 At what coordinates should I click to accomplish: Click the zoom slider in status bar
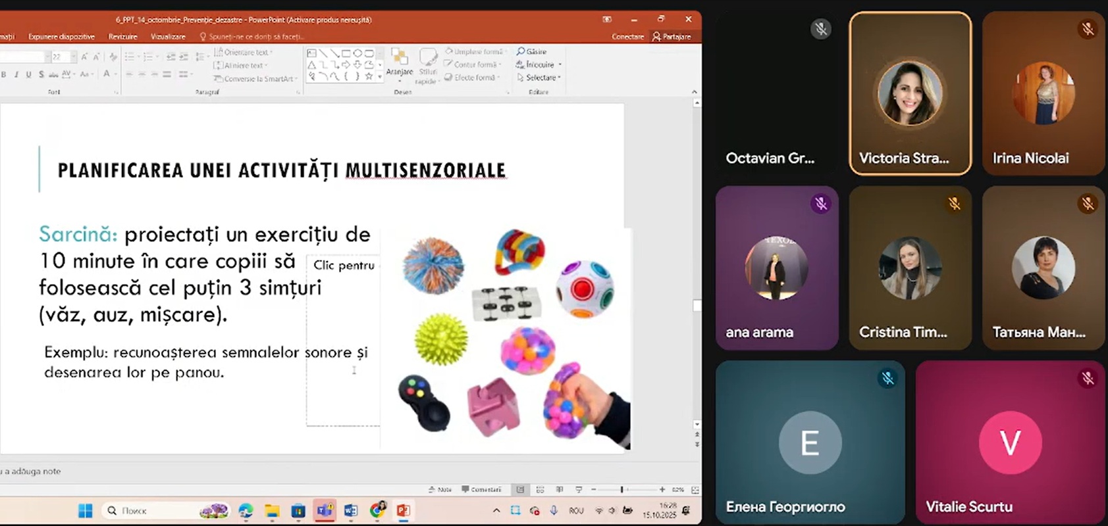621,490
